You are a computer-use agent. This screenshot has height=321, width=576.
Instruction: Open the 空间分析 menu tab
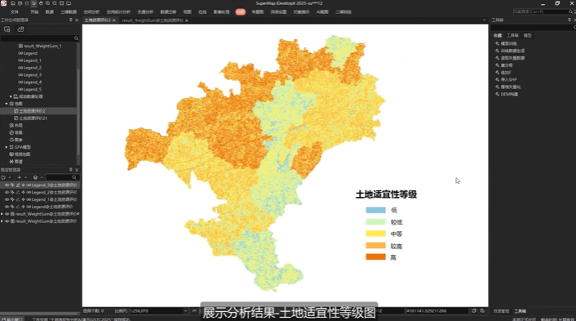coord(91,12)
